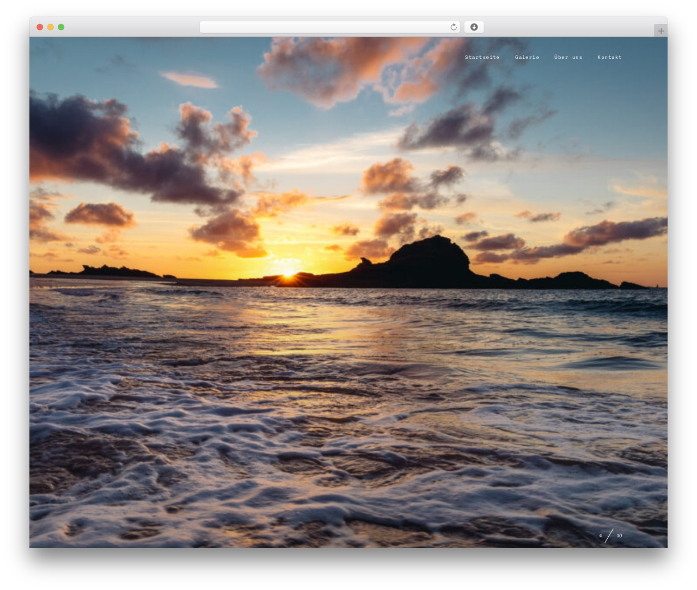
Task: Open a new tab with the plus button
Action: 661,31
